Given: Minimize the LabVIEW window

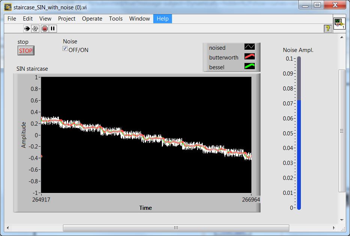Looking at the screenshot, I should (305, 5).
